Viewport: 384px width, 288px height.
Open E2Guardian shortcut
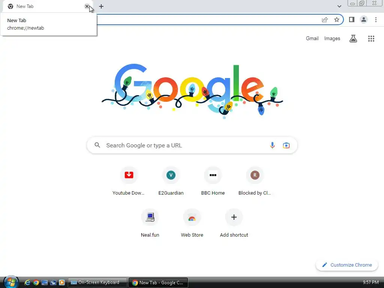click(x=171, y=181)
